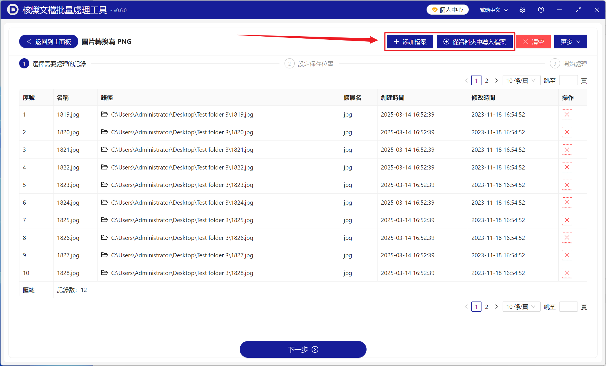Click 個人中心 personal center button
Image resolution: width=606 pixels, height=366 pixels.
(x=447, y=10)
